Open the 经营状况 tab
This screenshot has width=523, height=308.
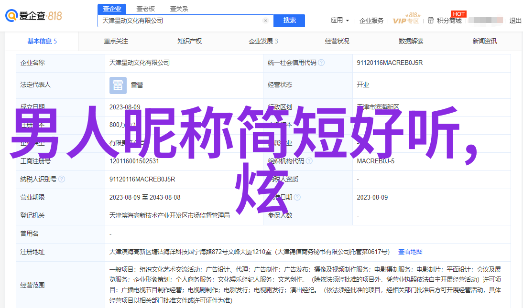pyautogui.click(x=337, y=42)
